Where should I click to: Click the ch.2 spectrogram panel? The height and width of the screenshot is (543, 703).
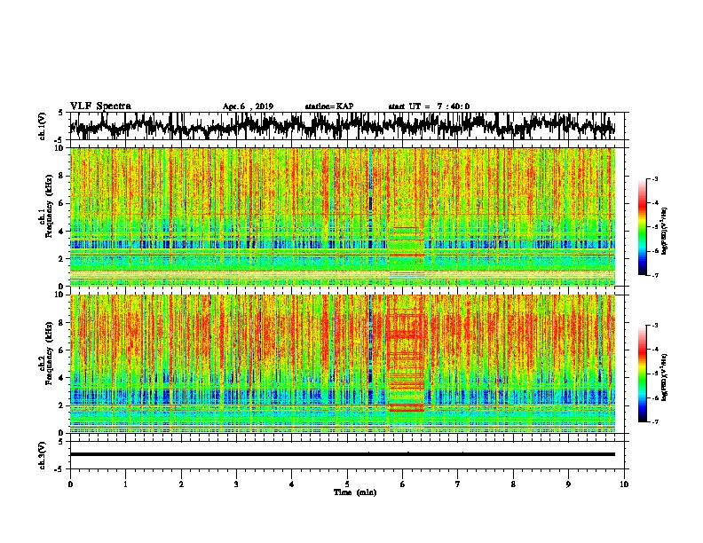pos(343,364)
